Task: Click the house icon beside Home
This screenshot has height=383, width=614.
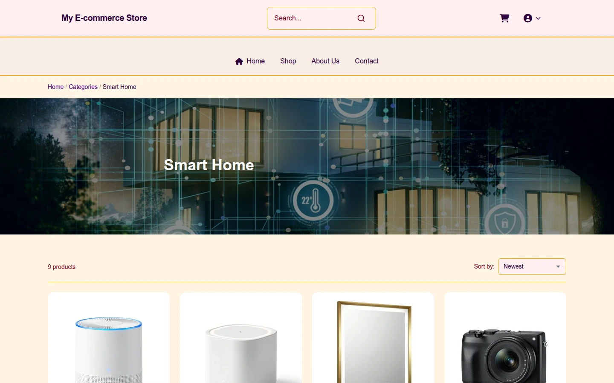Action: click(x=239, y=61)
